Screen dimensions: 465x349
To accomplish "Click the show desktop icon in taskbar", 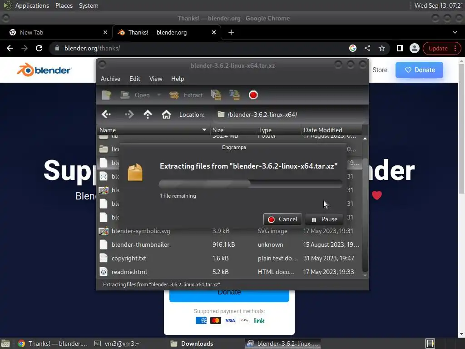I will click(x=5, y=344).
